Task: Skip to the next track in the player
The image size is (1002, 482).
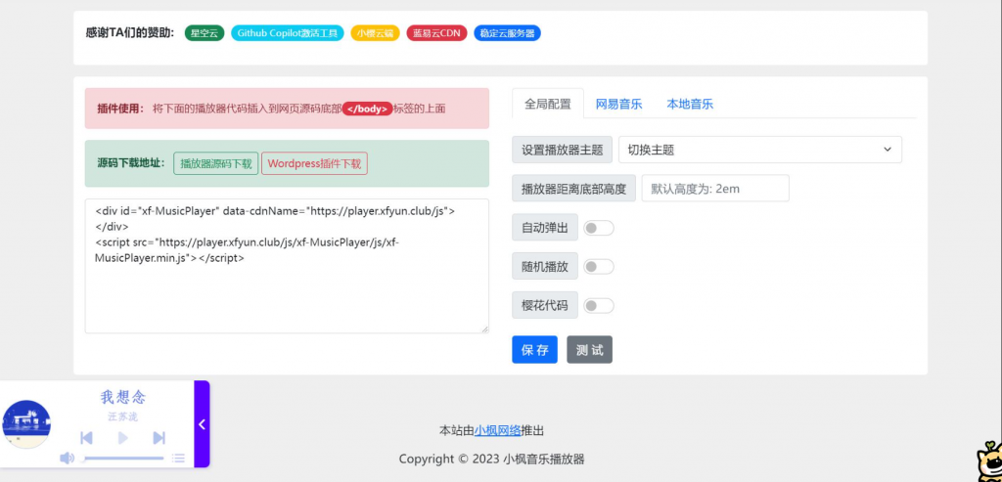Action: point(159,438)
